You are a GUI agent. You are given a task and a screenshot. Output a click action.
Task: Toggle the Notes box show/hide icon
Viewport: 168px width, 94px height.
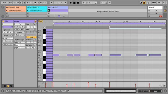coord(36,21)
